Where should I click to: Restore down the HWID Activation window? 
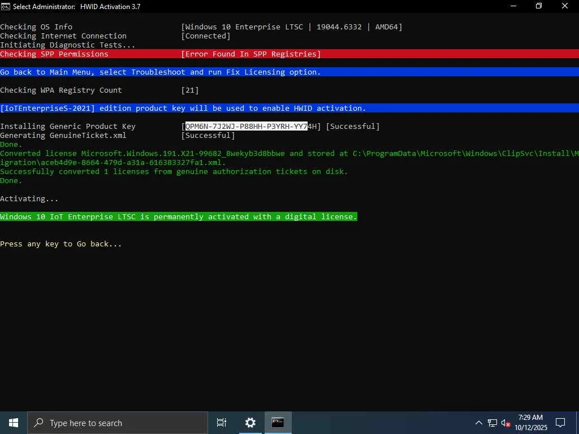pyautogui.click(x=539, y=6)
